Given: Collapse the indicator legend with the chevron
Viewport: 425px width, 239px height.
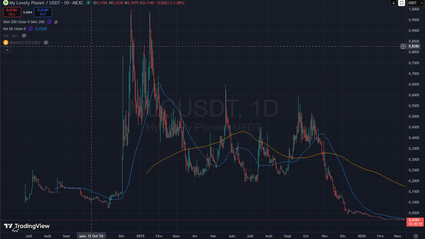Looking at the screenshot, I should tap(7, 50).
